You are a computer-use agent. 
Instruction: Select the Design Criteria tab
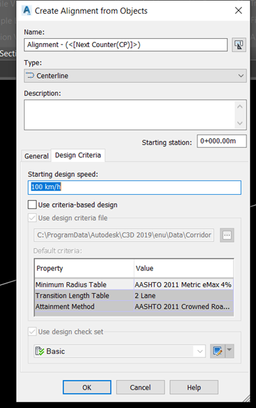[x=78, y=155]
